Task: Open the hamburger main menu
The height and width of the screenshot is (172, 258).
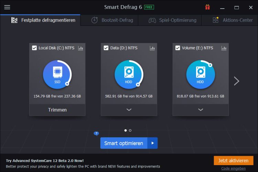Action: point(7,7)
